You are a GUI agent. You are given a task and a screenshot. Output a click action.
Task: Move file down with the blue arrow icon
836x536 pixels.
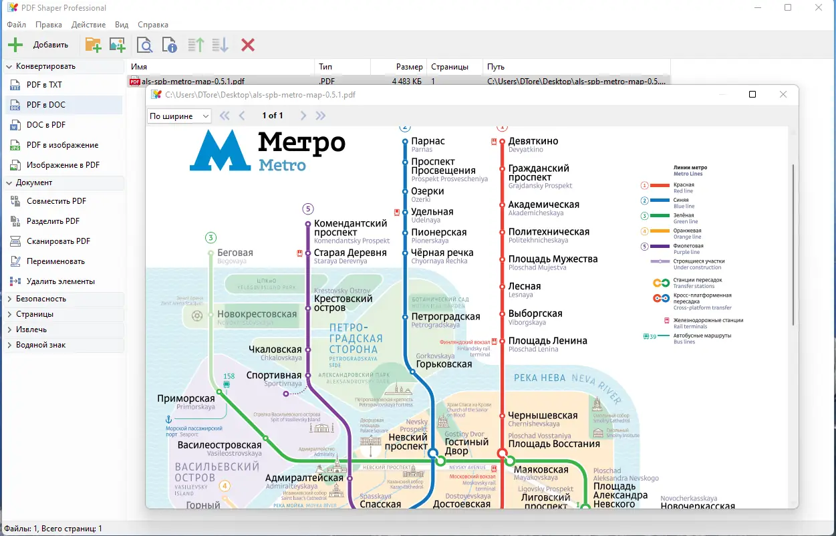(x=221, y=45)
